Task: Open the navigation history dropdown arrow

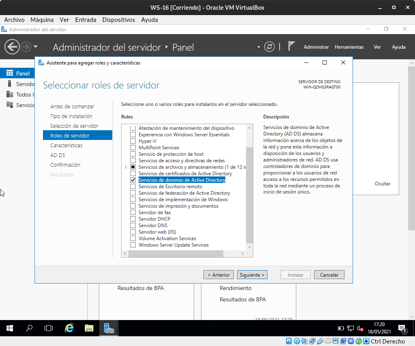Action: tap(36, 47)
